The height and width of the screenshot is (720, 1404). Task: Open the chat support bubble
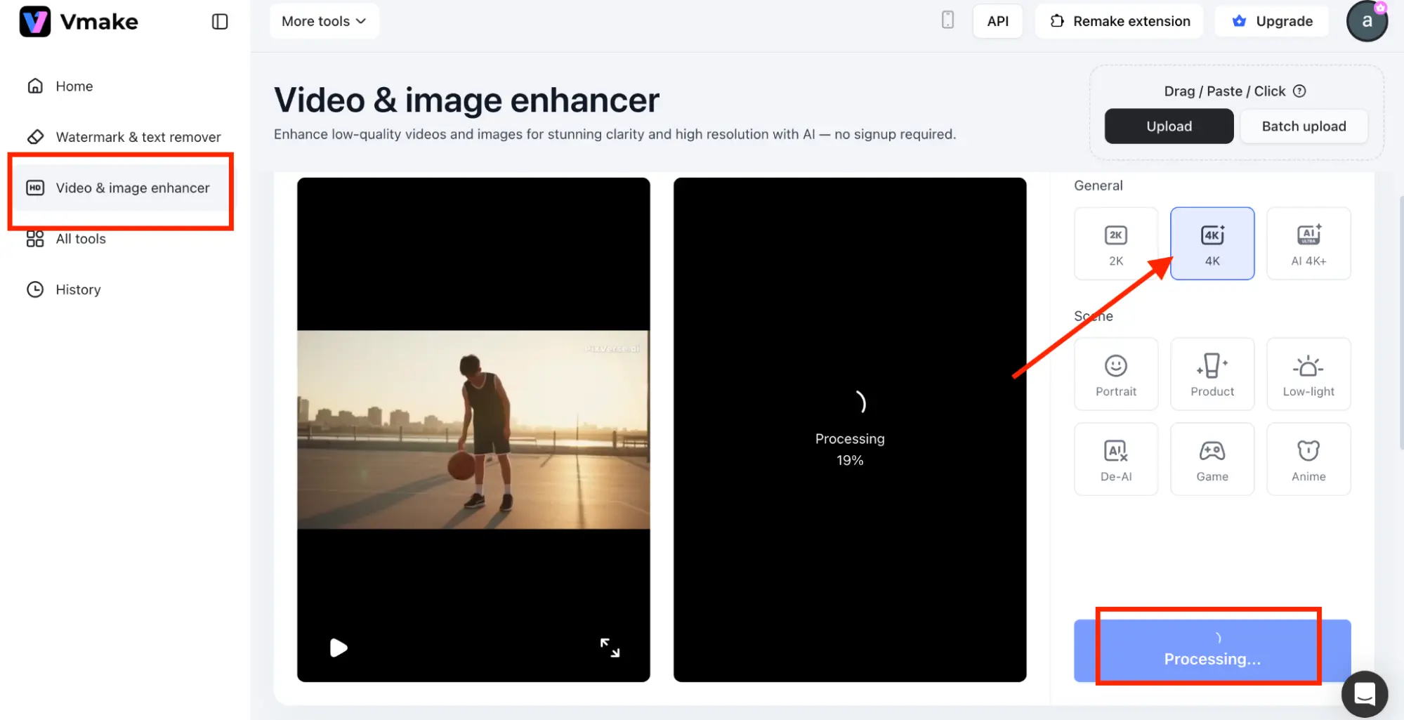tap(1364, 694)
